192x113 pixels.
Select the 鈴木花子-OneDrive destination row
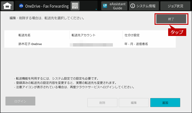click(90, 44)
